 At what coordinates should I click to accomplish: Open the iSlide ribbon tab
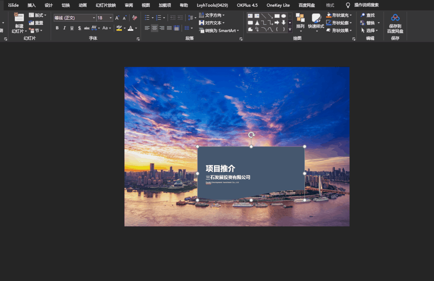(x=13, y=5)
